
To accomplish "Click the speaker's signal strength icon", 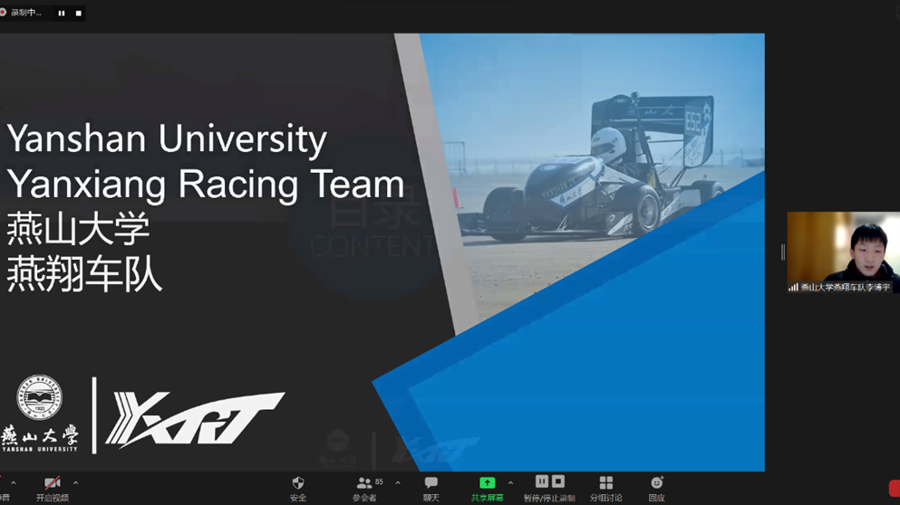I will [794, 288].
